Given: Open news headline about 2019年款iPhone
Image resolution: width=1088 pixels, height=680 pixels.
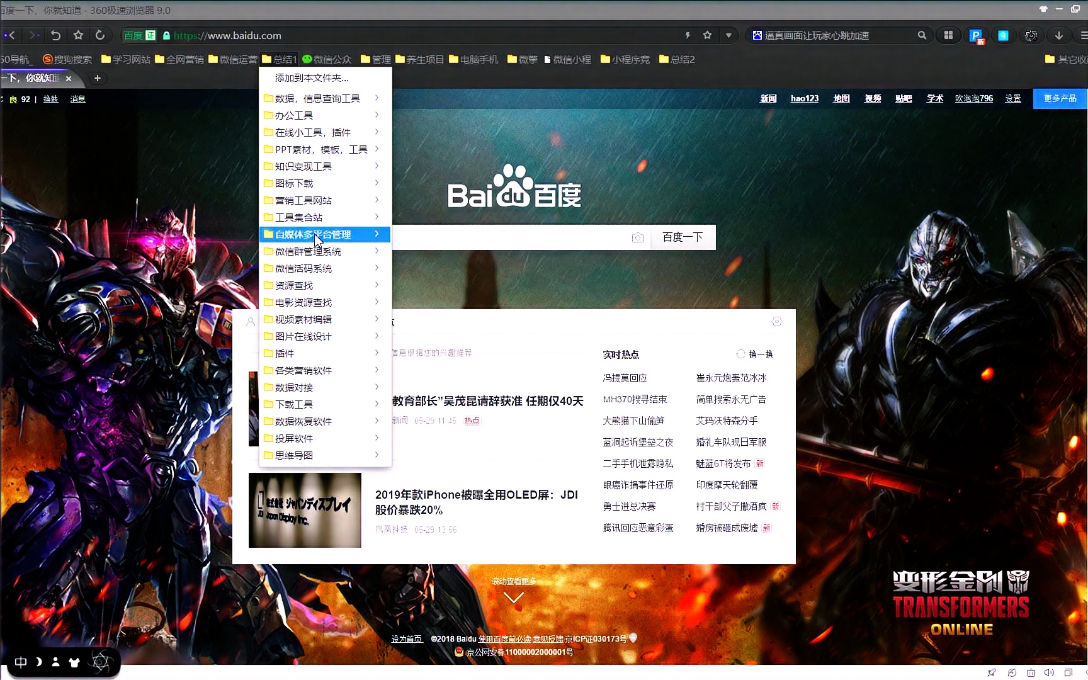Looking at the screenshot, I should point(477,502).
